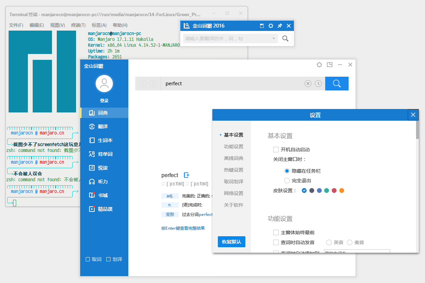Click the adj. part-of-speech tag
This screenshot has height=283, width=425.
[x=170, y=196]
